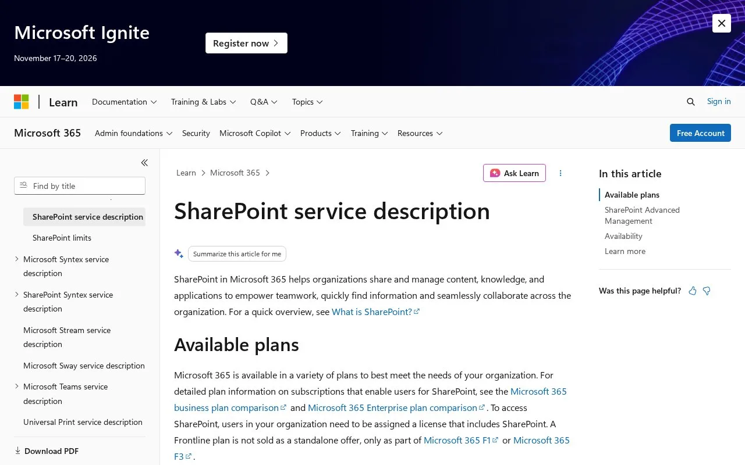Open the Security menu item

196,133
